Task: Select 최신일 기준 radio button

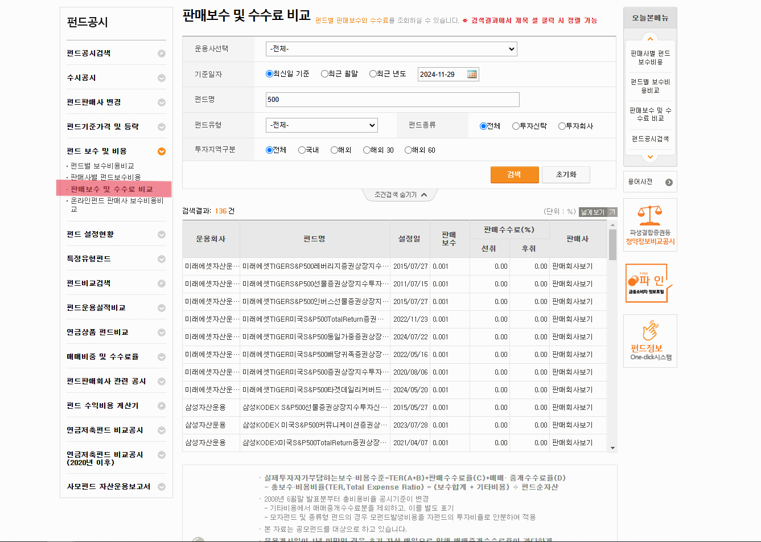Action: coord(270,73)
